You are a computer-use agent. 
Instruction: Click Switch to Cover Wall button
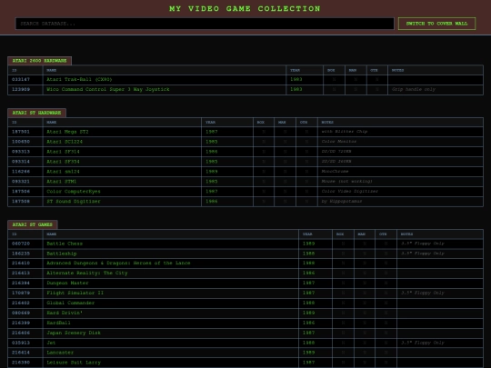[436, 24]
